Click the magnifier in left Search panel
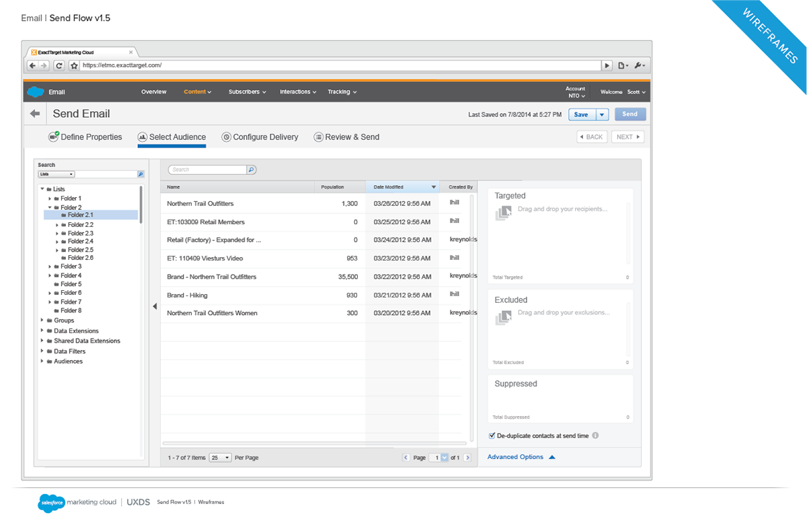 (141, 174)
